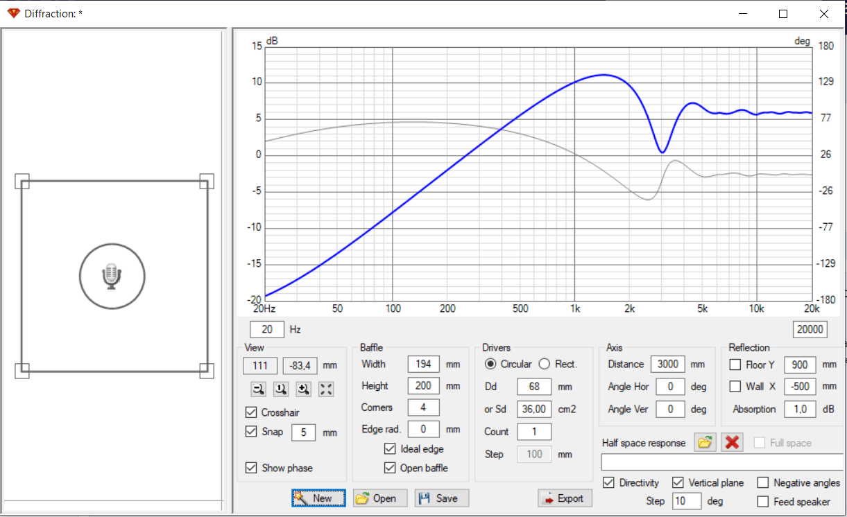Click the Floor Y value field showing 900
The height and width of the screenshot is (517, 847).
click(x=800, y=365)
